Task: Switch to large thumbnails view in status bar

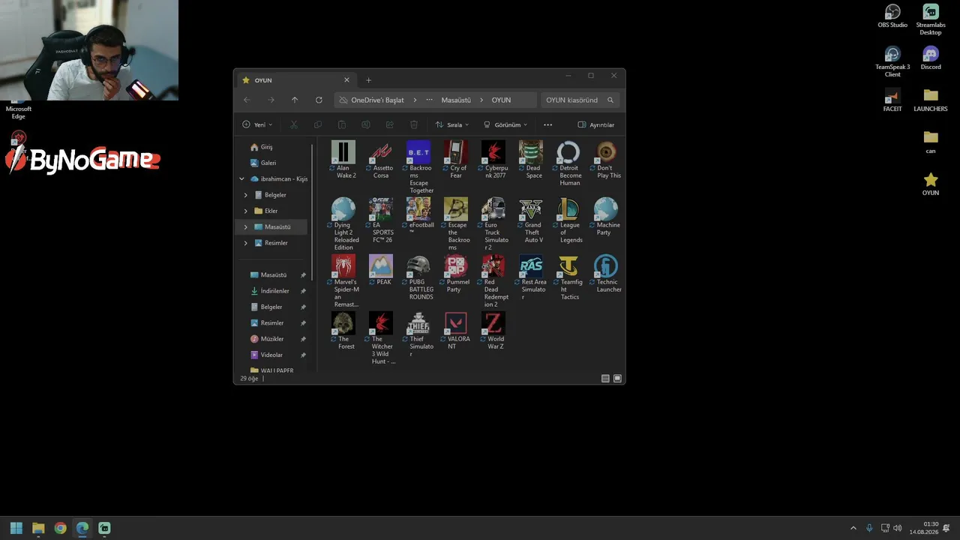Action: coord(618,379)
